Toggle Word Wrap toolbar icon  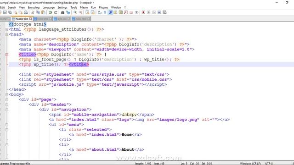pos(100,12)
